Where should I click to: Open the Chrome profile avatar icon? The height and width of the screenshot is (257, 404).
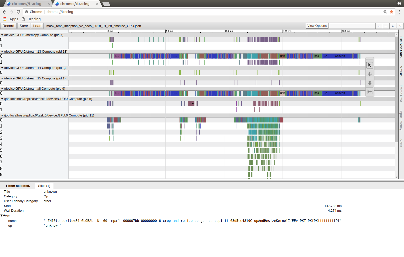[x=399, y=3]
